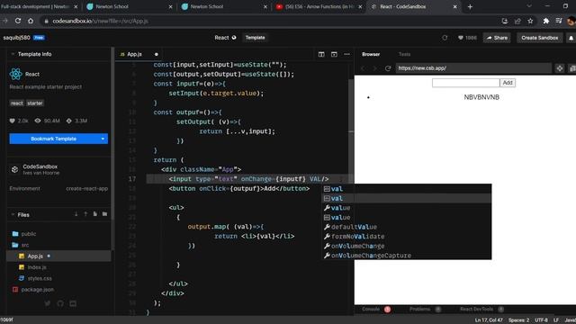Open the Chrome home page

31,21
